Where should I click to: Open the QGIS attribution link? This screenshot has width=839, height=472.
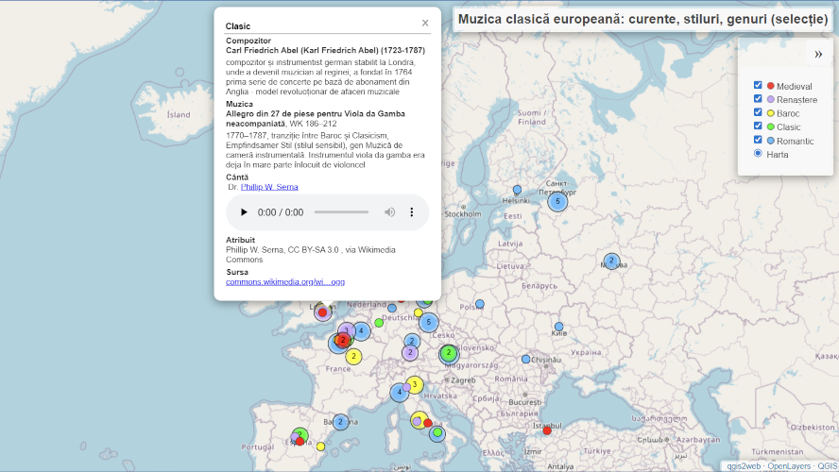(x=826, y=466)
